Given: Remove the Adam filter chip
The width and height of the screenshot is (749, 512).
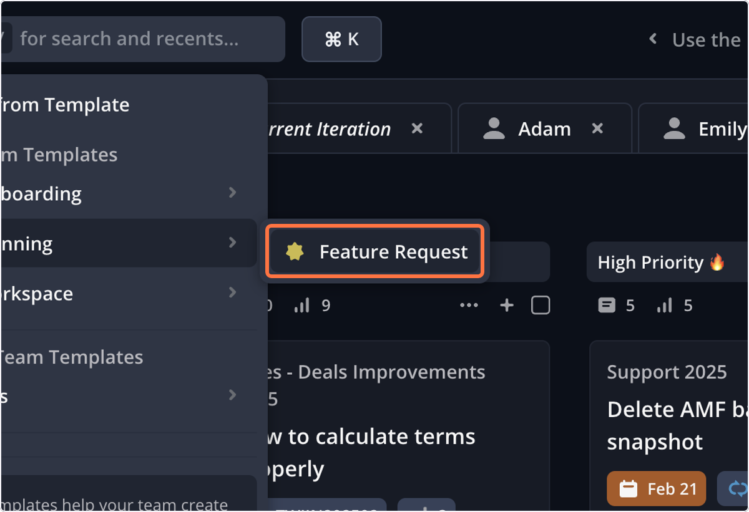Looking at the screenshot, I should (x=597, y=128).
